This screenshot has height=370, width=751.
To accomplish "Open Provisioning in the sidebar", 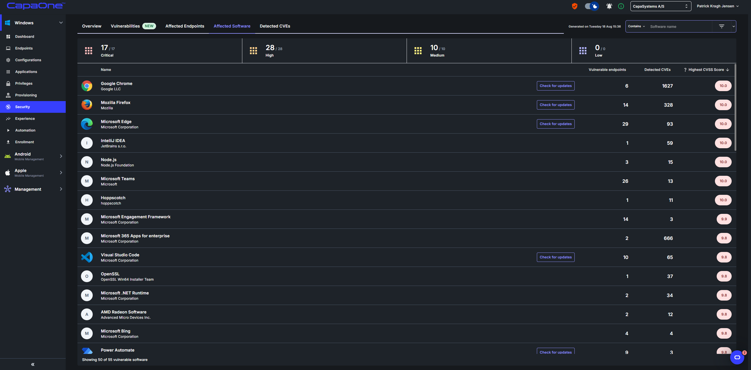I will [x=33, y=95].
